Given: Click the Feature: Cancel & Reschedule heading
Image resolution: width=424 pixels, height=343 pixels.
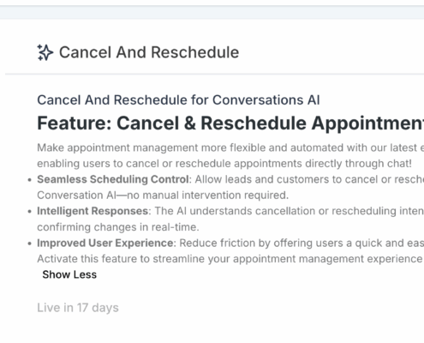Looking at the screenshot, I should pyautogui.click(x=230, y=123).
